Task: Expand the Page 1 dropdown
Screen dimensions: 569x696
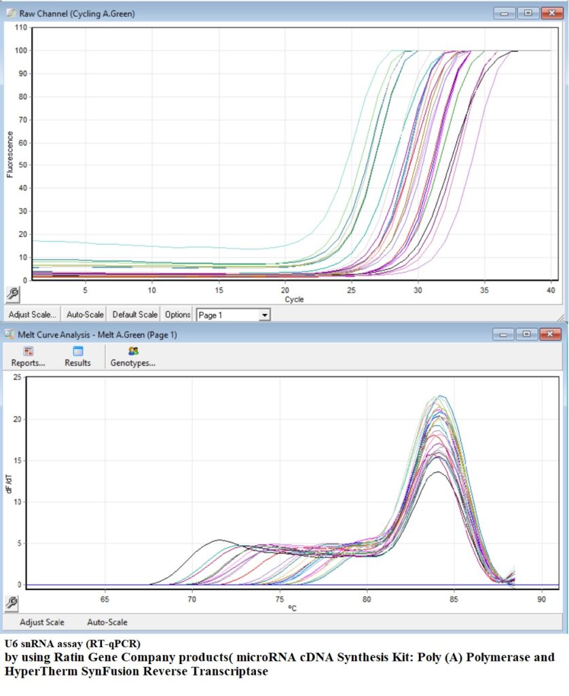Action: (x=264, y=315)
